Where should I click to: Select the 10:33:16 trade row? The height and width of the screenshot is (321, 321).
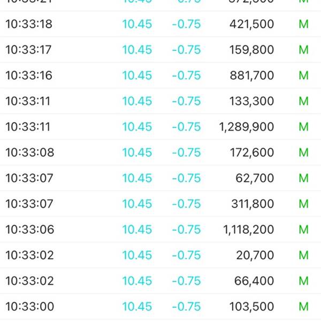pyautogui.click(x=160, y=75)
